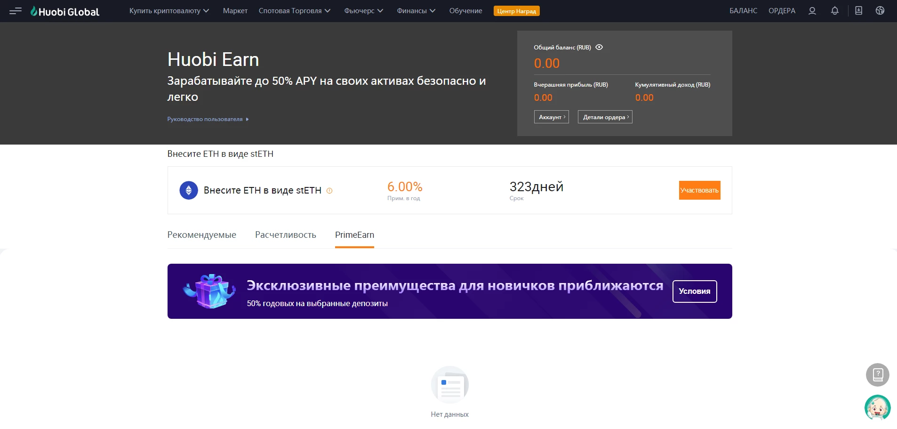The image size is (897, 429).
Task: Switch to the Расчетливость tab
Action: pyautogui.click(x=286, y=235)
